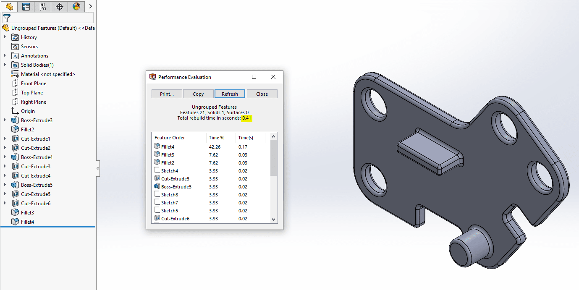Click the filter funnel icon
The image size is (579, 290).
tap(7, 18)
